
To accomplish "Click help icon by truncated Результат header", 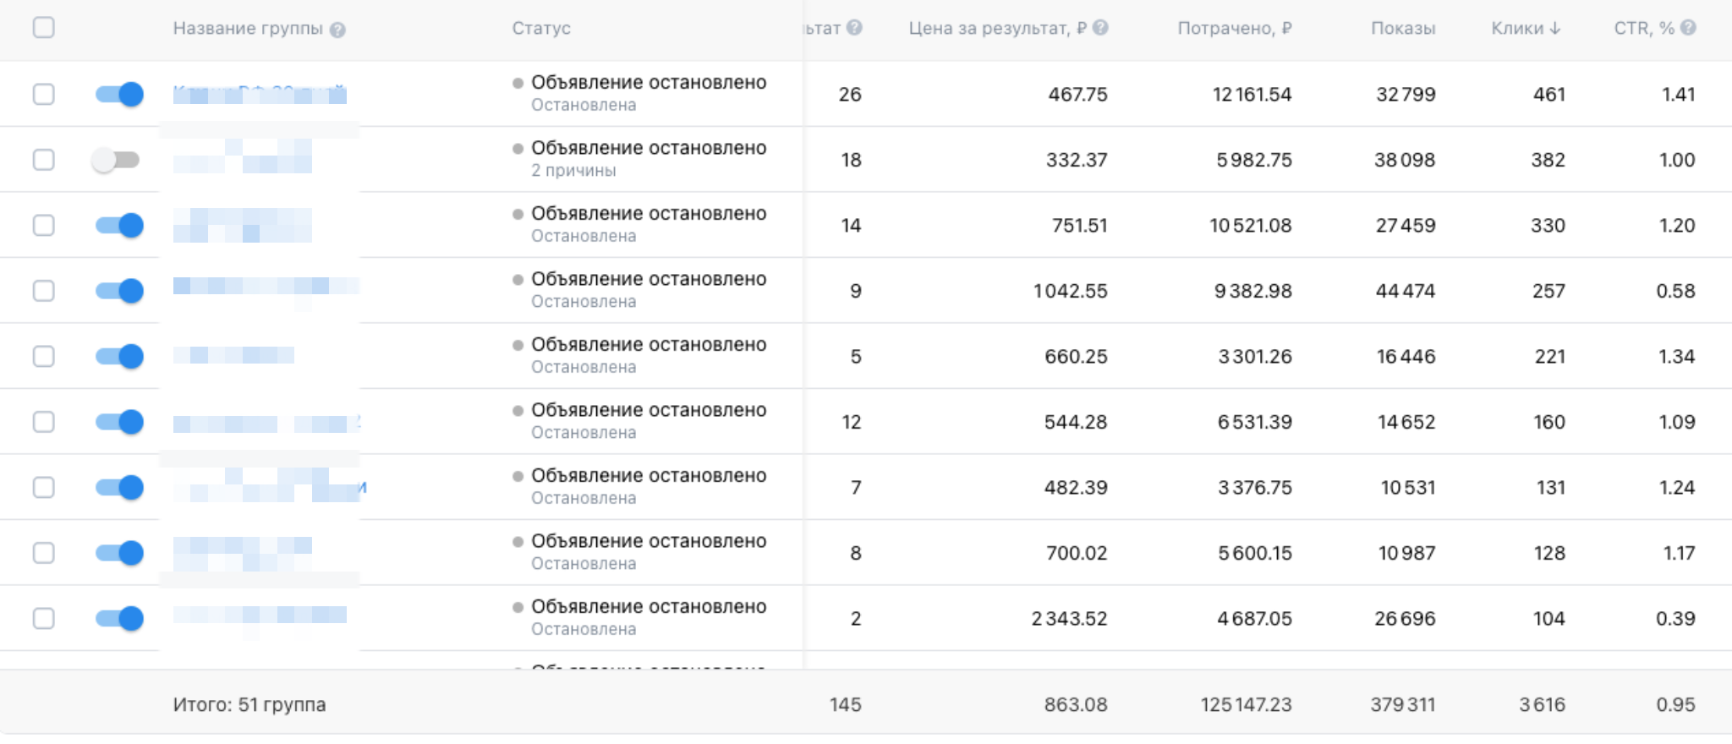I will 854,28.
